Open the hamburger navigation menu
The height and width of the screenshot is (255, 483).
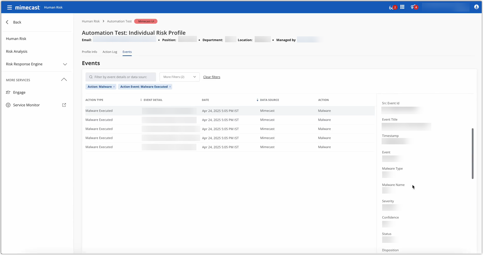click(x=9, y=7)
